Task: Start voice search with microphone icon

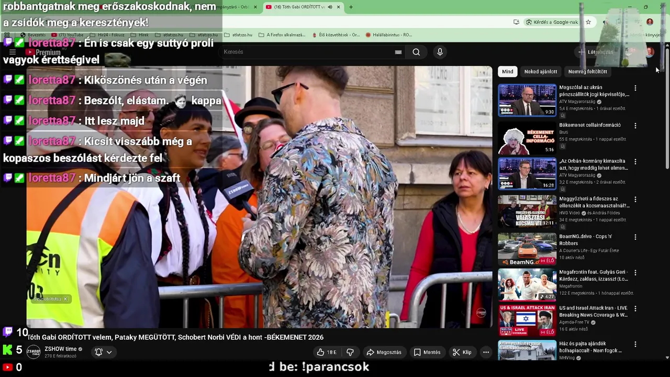Action: pos(440,52)
